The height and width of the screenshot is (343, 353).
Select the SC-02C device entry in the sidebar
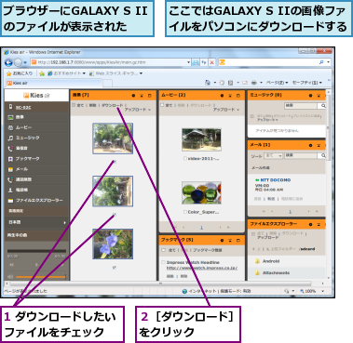click(36, 107)
